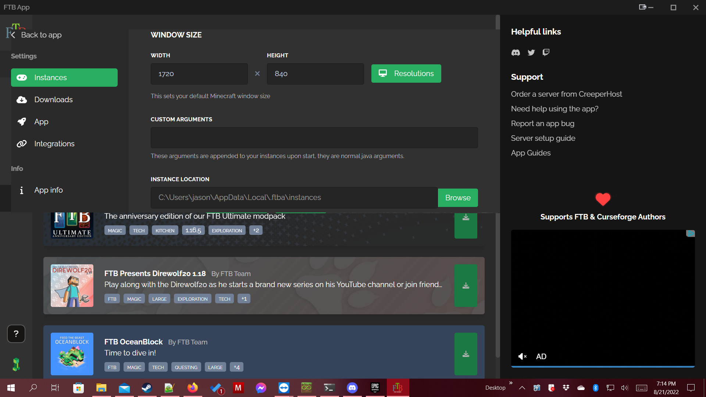The height and width of the screenshot is (397, 706).
Task: Unmute the ad video
Action: click(522, 356)
